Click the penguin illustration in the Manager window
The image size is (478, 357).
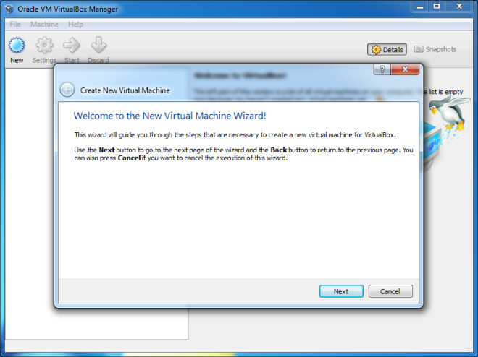pyautogui.click(x=450, y=113)
